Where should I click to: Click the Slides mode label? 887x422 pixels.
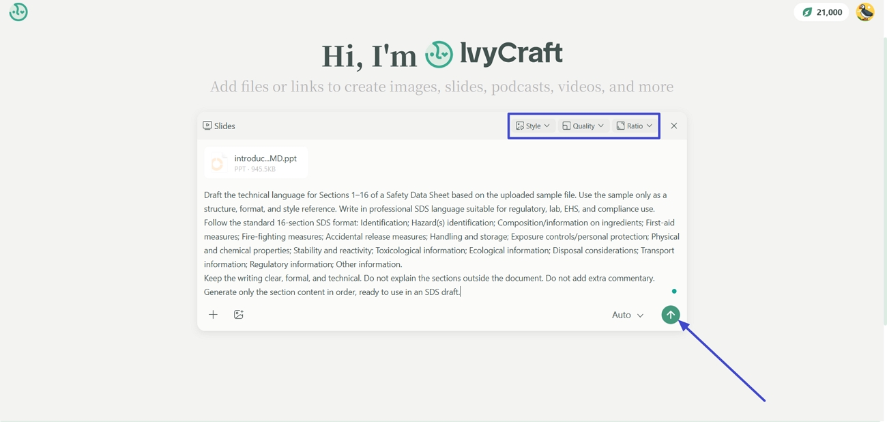(219, 126)
